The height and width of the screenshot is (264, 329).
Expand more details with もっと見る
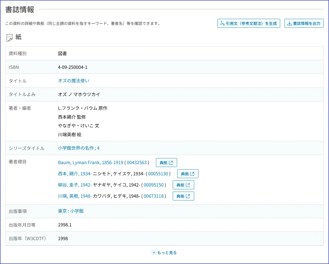click(167, 253)
